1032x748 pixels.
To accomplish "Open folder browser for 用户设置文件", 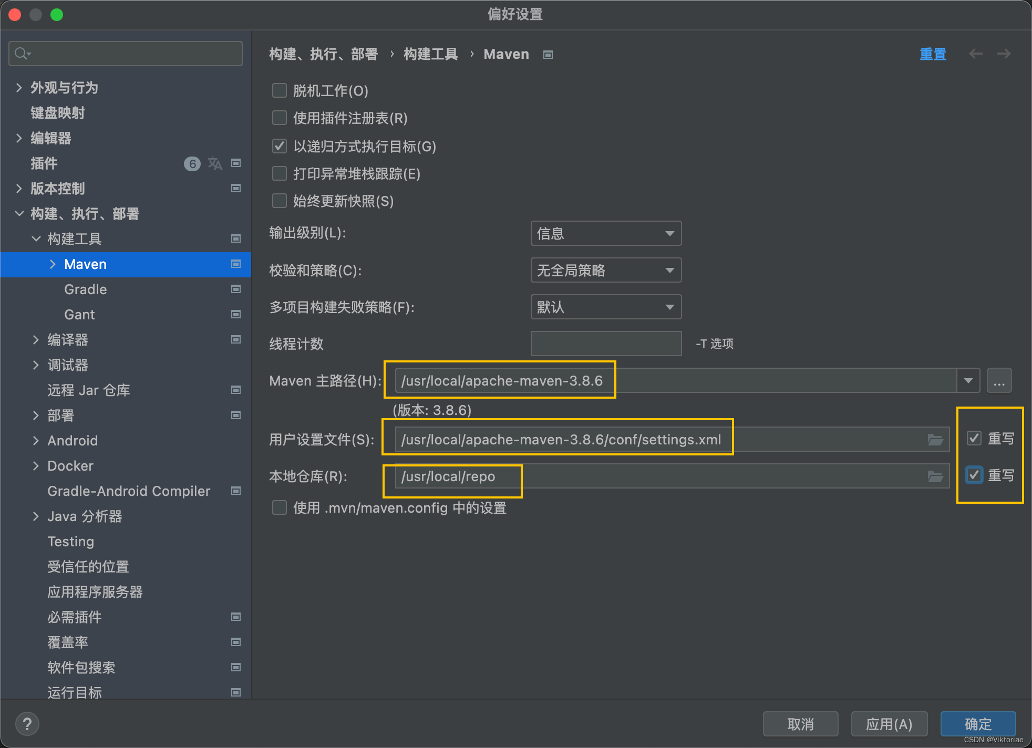I will 935,440.
